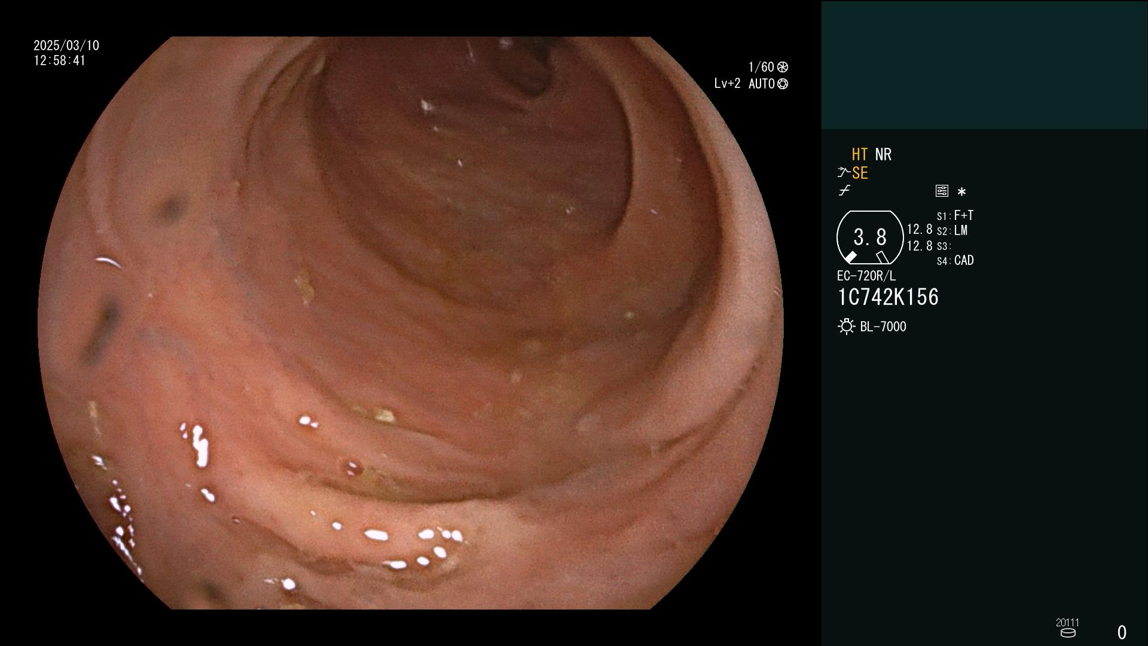
Task: Toggle the HT indicator
Action: [860, 155]
